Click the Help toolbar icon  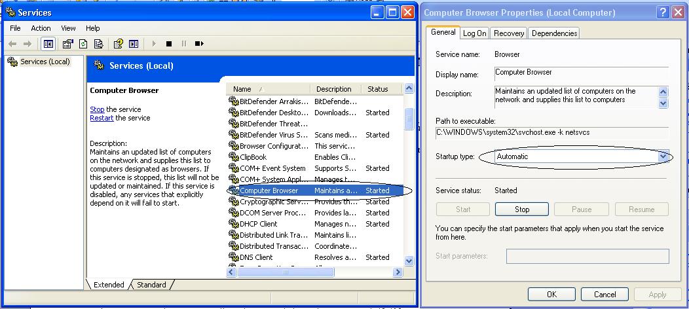[118, 44]
